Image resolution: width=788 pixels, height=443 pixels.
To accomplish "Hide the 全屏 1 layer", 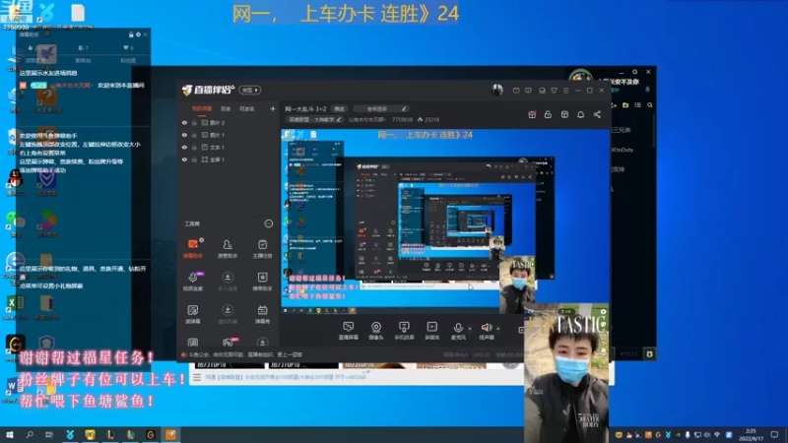I will point(184,159).
